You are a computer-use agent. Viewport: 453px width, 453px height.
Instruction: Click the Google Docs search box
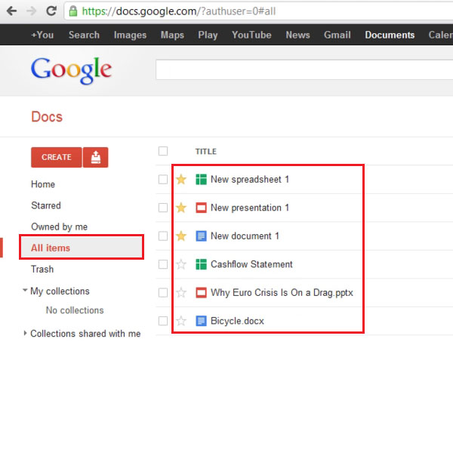304,69
